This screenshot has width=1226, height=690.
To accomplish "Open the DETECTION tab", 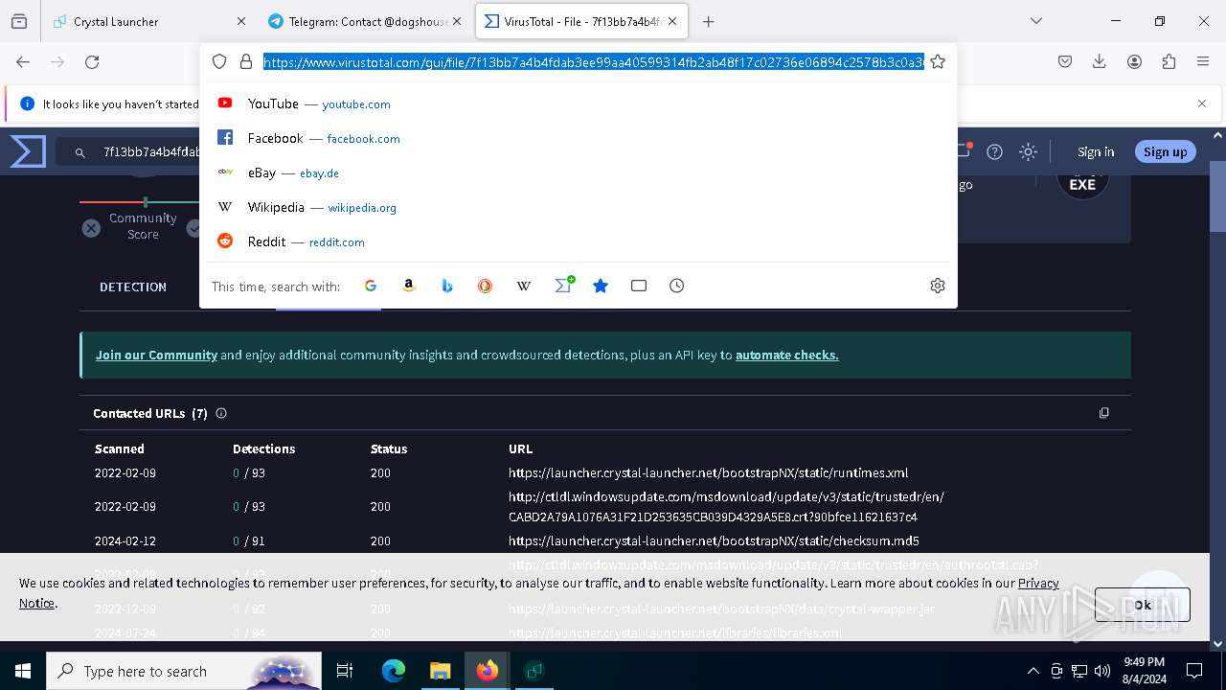I will coord(133,287).
